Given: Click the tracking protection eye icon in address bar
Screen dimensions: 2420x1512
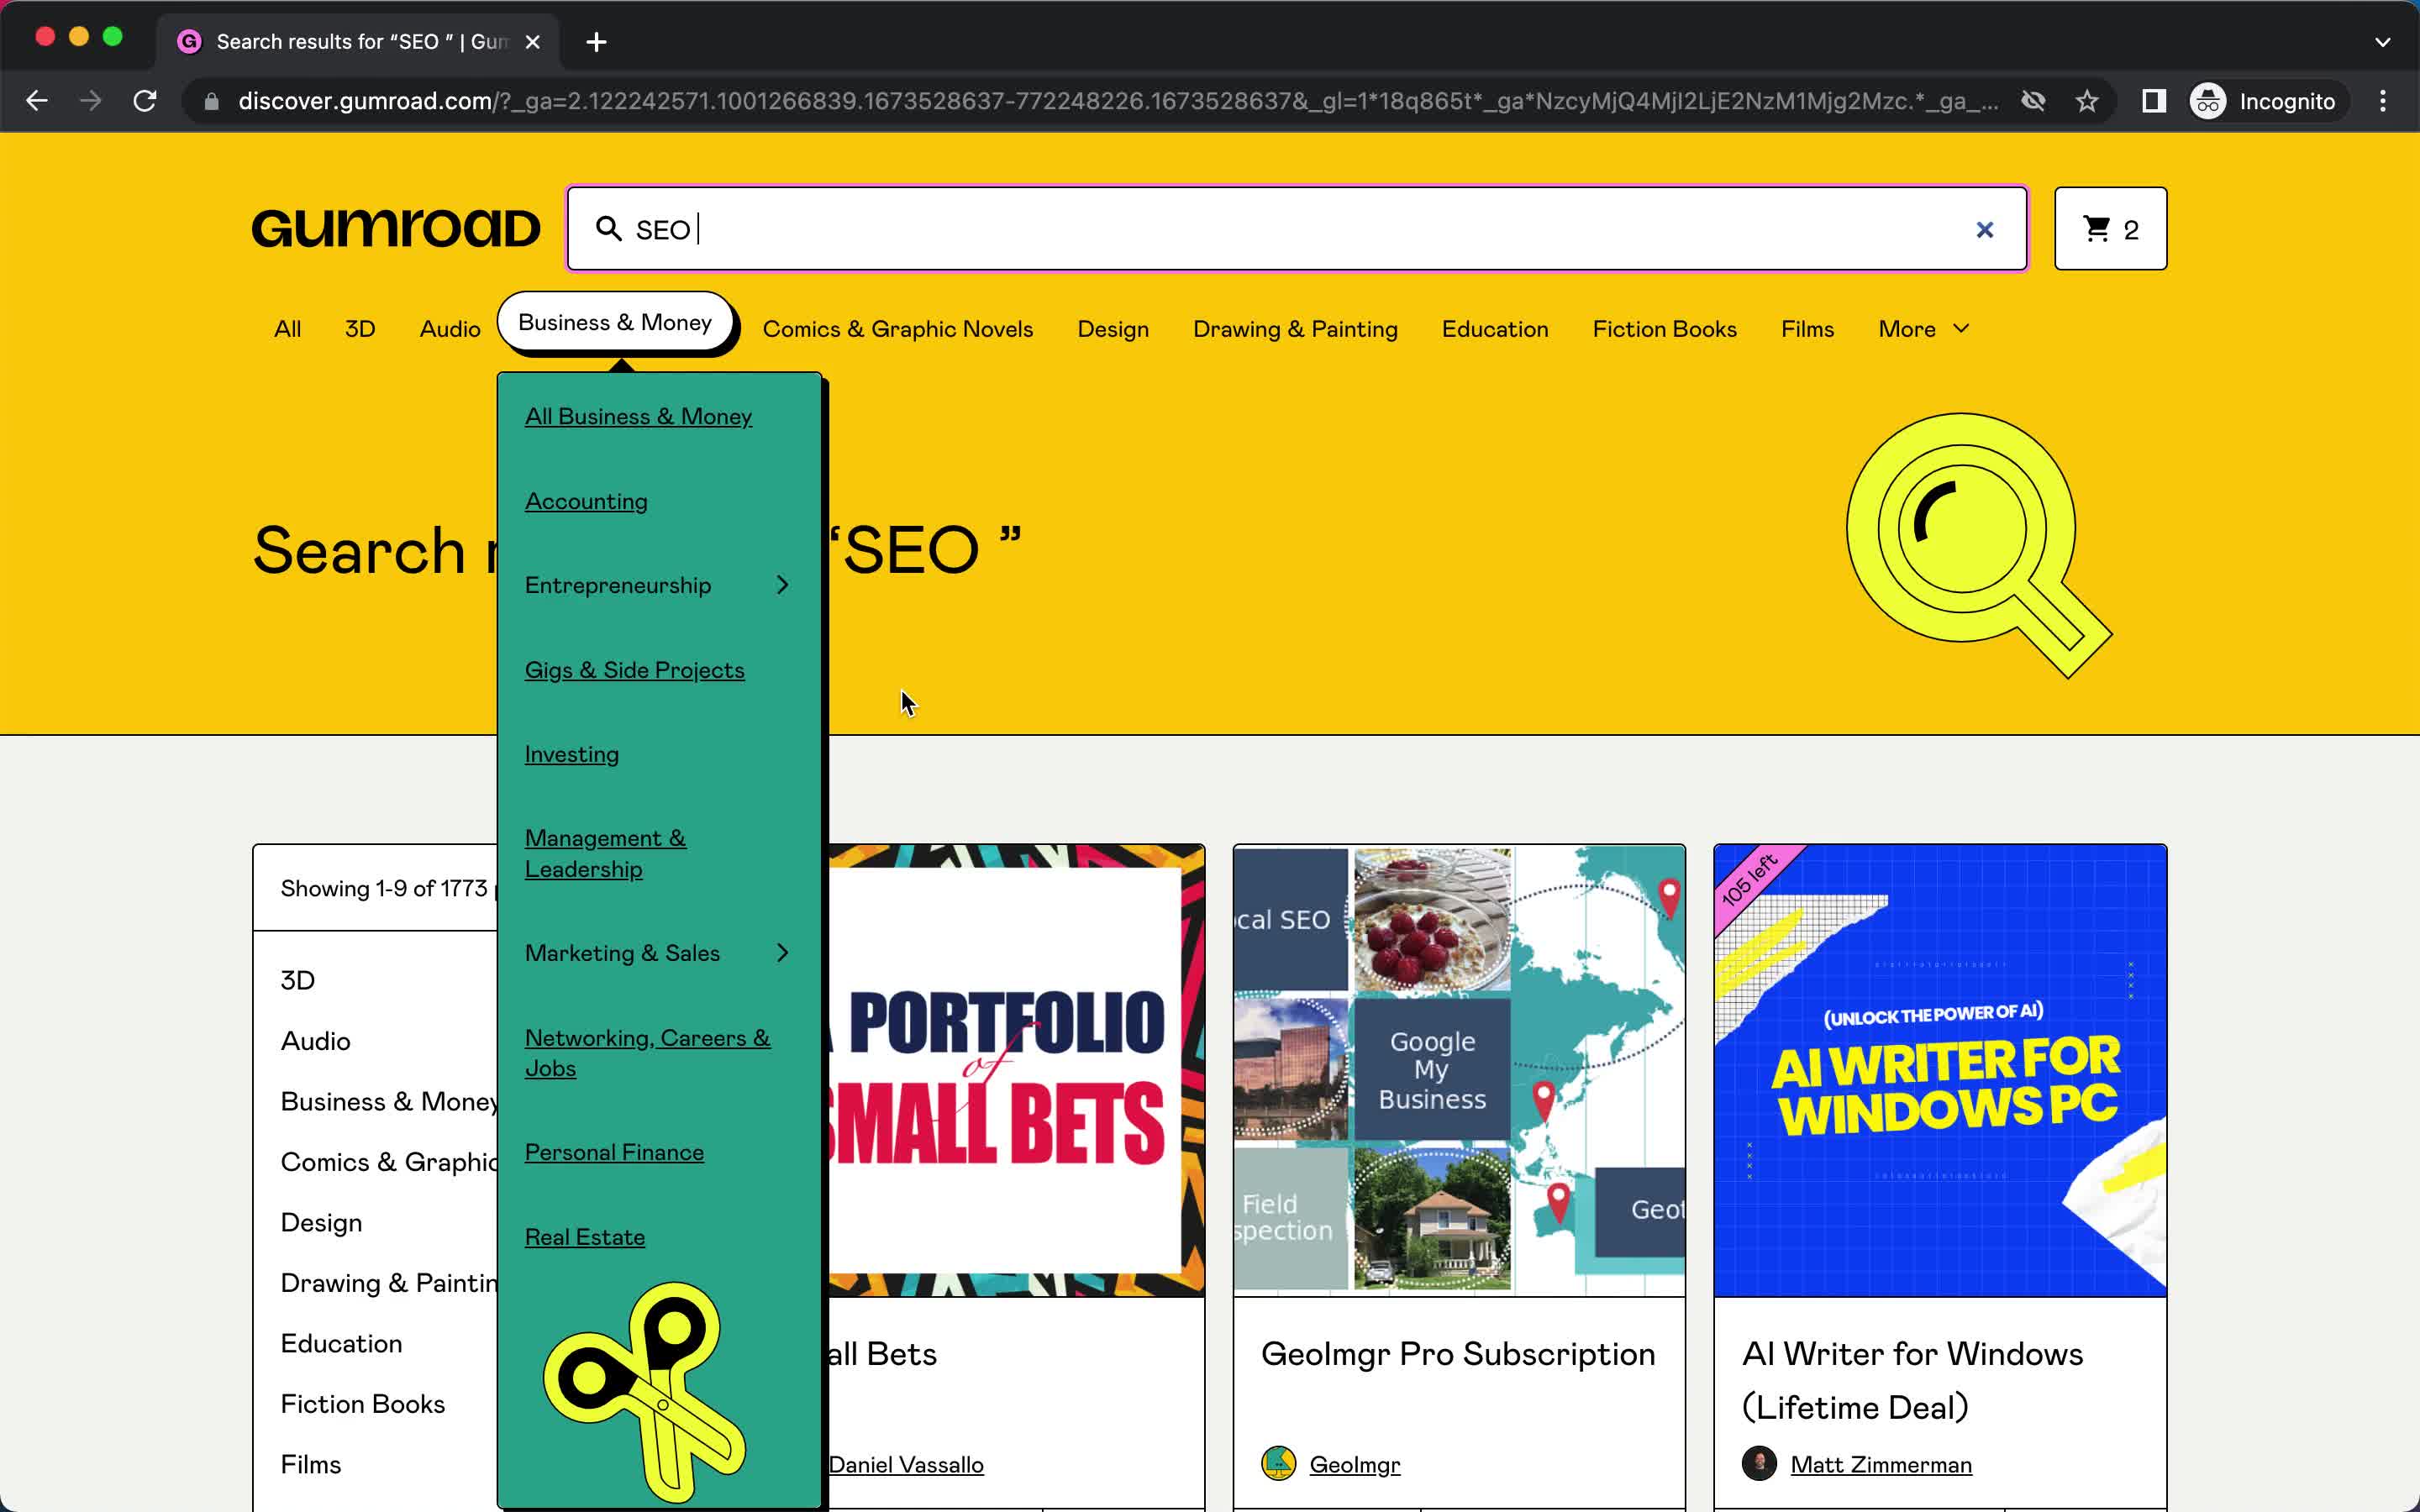Looking at the screenshot, I should tap(2033, 101).
